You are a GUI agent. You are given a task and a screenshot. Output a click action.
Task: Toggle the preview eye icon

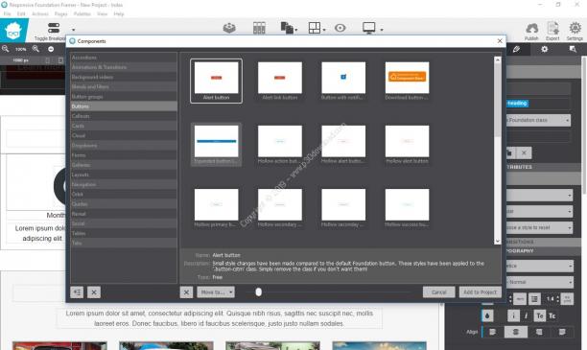[x=340, y=28]
